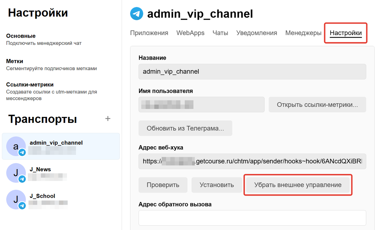379x230 pixels.
Task: Click the Telegram logo beside admin_vip_channel title
Action: (x=137, y=14)
